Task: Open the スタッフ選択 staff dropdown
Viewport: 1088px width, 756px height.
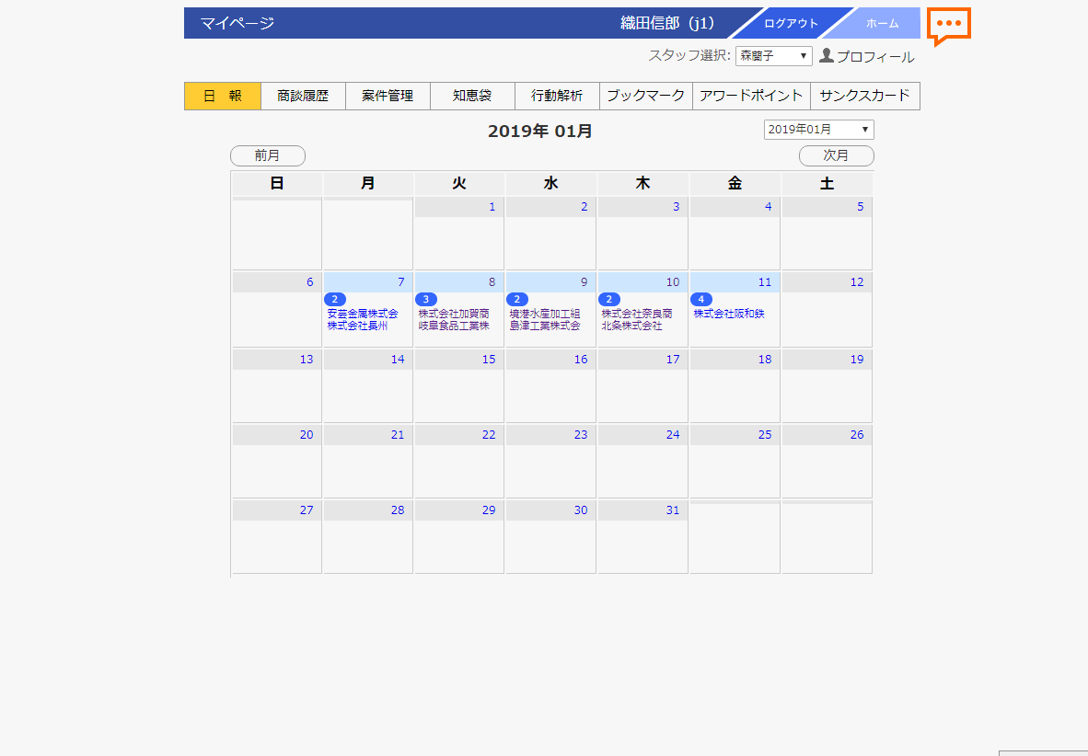Action: [x=773, y=56]
